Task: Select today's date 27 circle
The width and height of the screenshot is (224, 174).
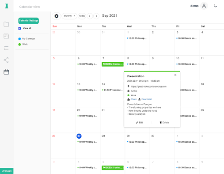Action: 79,136
